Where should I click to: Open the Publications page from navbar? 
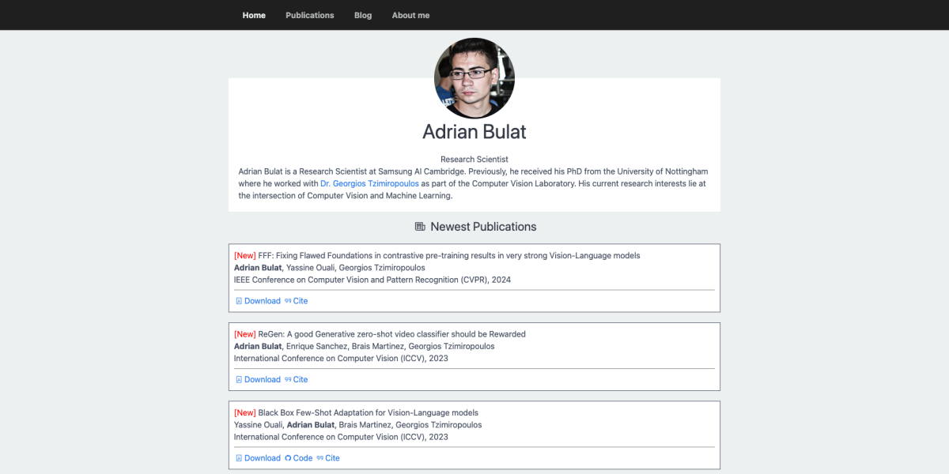[309, 15]
